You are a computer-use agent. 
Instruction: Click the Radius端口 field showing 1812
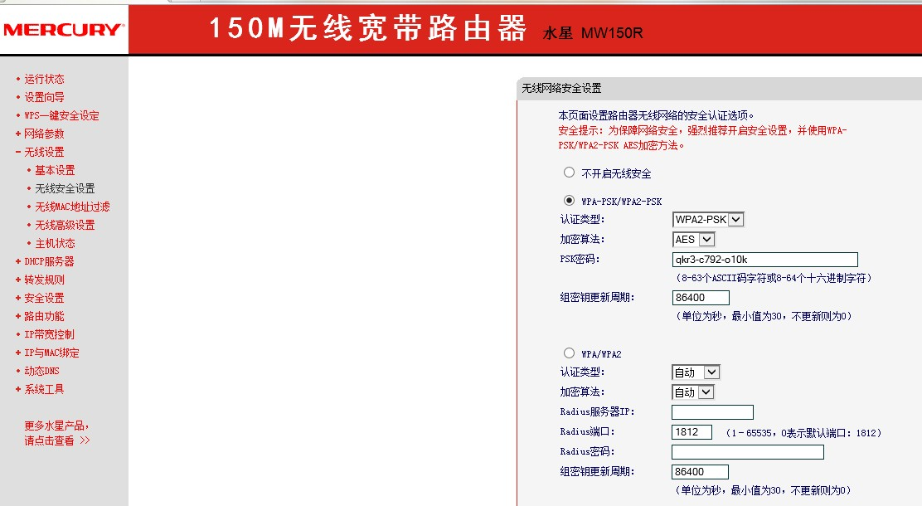point(692,432)
